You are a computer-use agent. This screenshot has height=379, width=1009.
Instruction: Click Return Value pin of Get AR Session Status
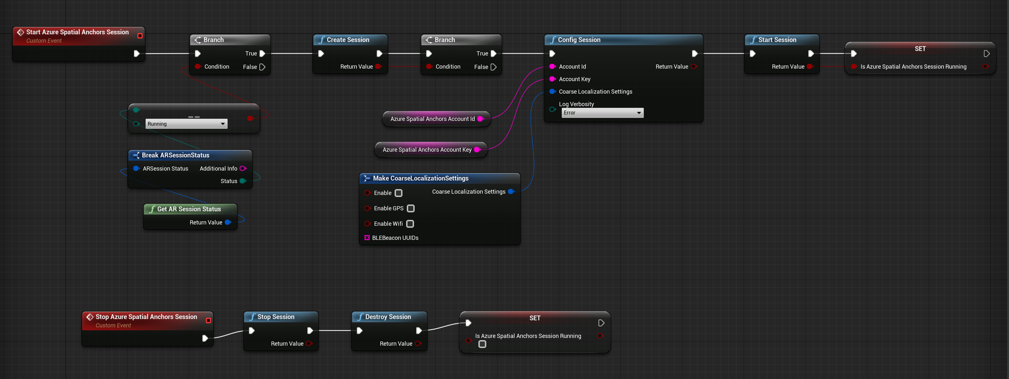[x=228, y=223]
